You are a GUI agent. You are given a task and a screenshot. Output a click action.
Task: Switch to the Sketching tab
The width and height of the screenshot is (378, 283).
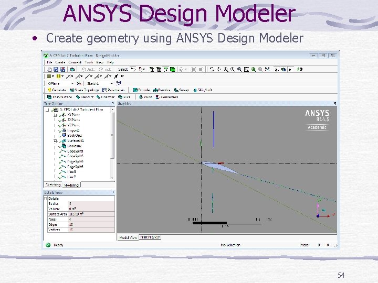click(x=53, y=185)
